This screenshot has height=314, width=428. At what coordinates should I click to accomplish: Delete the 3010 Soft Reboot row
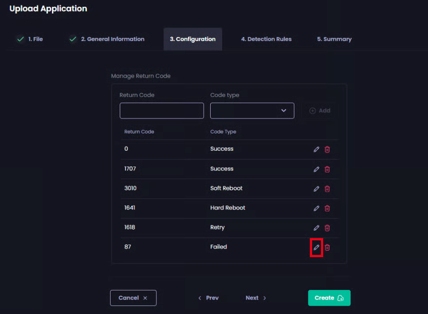pyautogui.click(x=327, y=189)
